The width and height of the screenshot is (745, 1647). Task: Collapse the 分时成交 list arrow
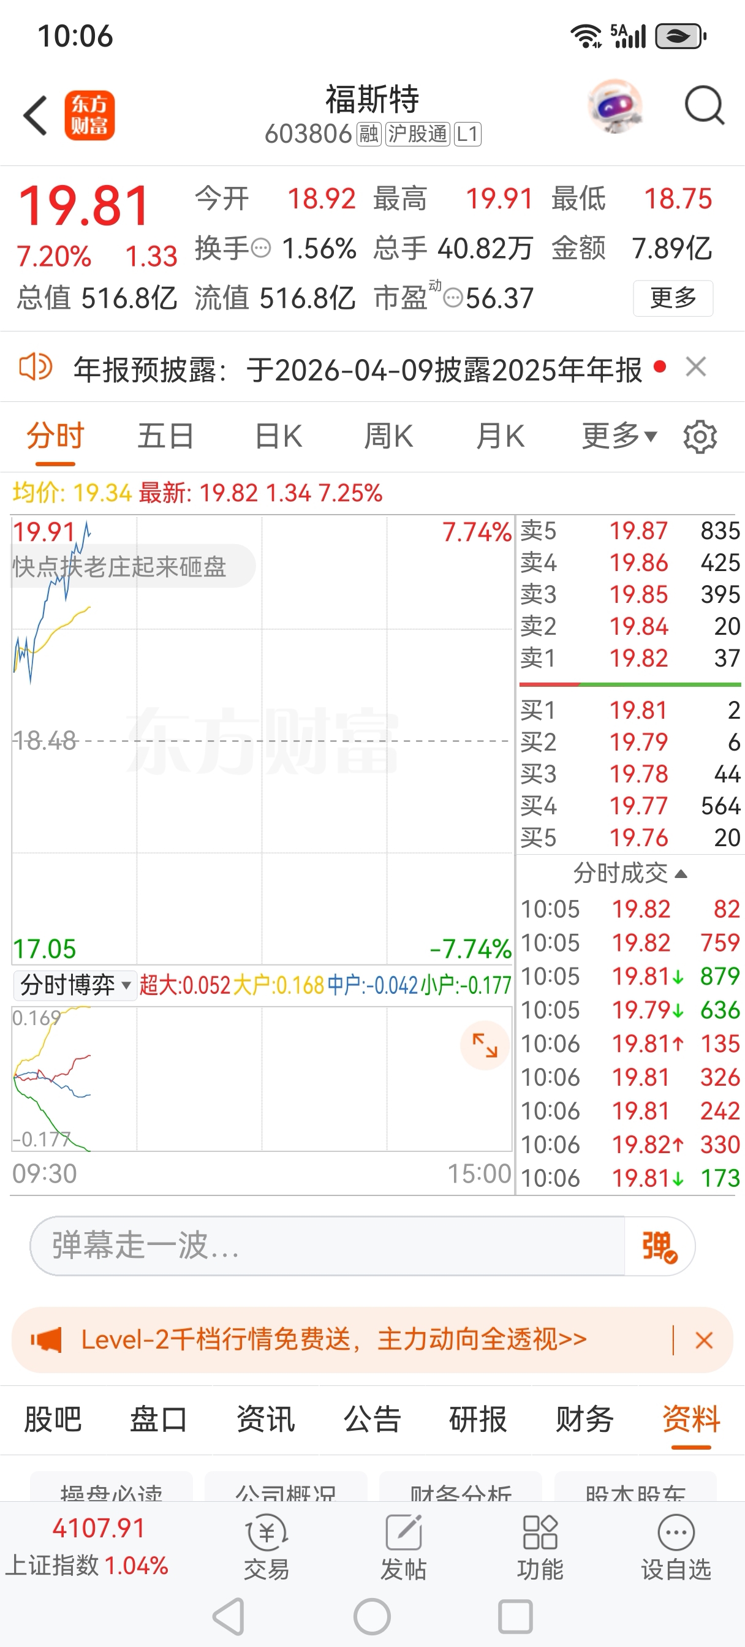681,873
